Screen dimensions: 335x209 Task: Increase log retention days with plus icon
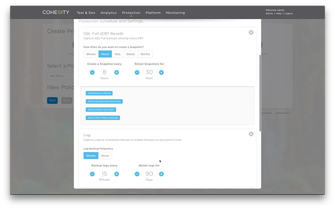(x=161, y=174)
